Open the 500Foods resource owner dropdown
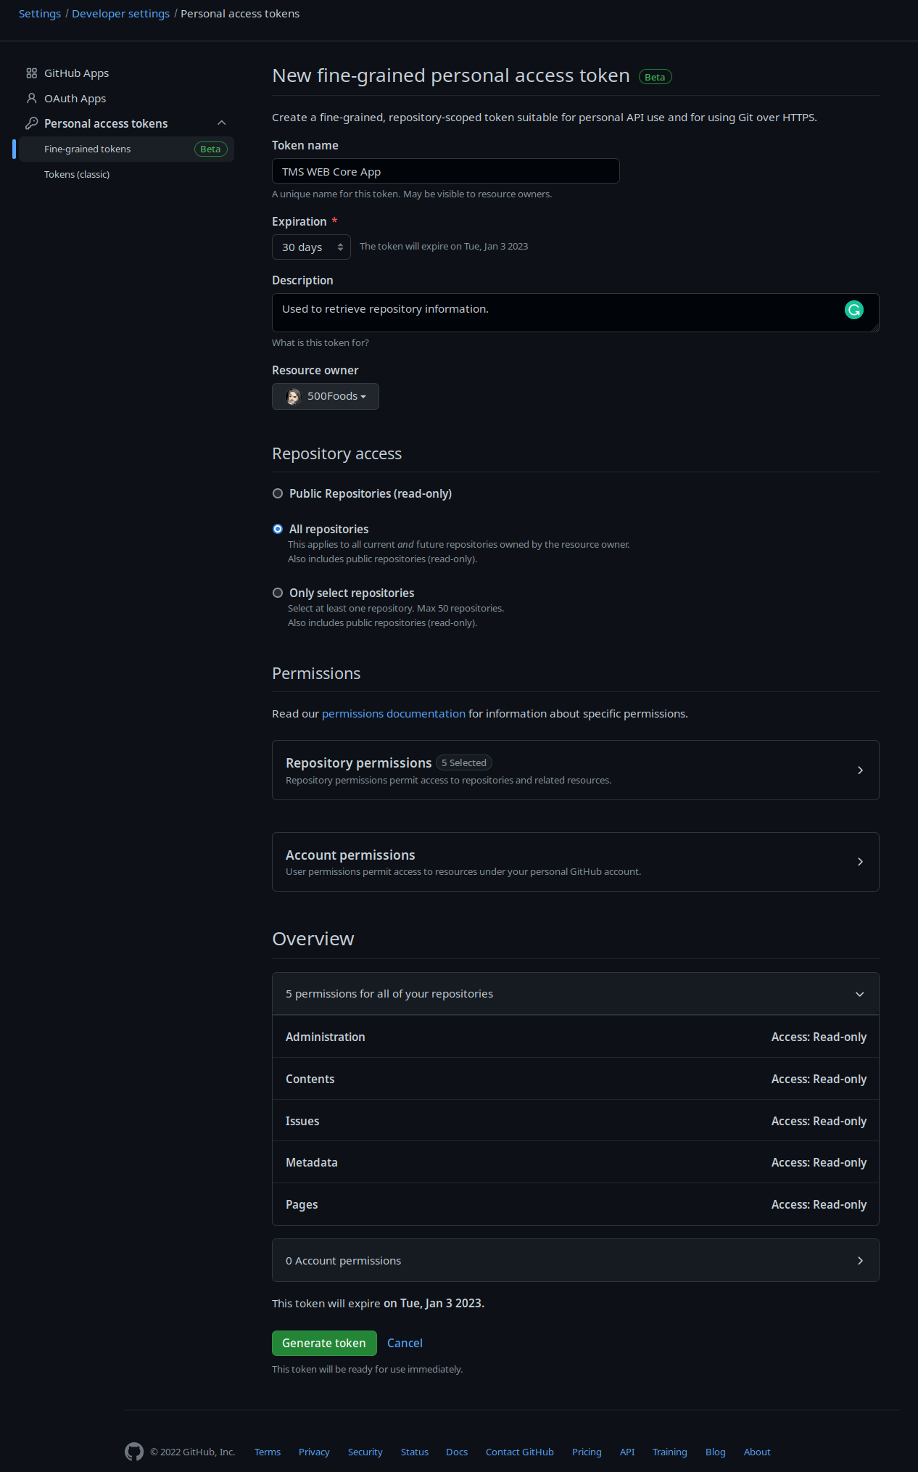Screen dimensions: 918x1472 coord(326,396)
